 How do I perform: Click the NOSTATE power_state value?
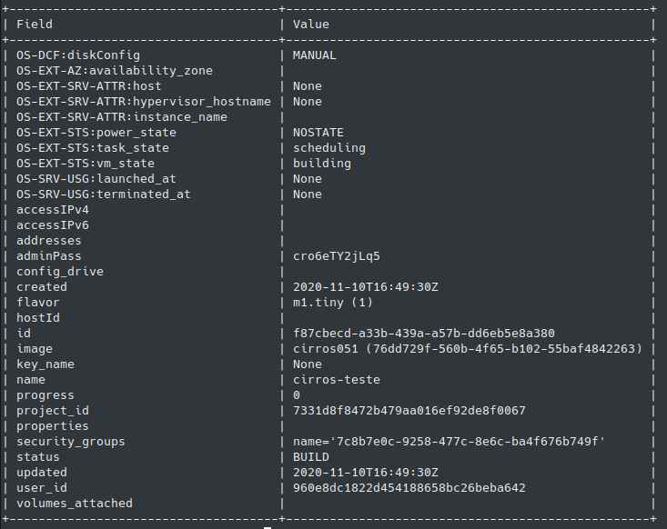318,133
